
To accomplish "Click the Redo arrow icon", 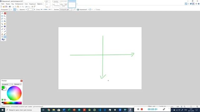I will pyautogui.click(x=29, y=7).
